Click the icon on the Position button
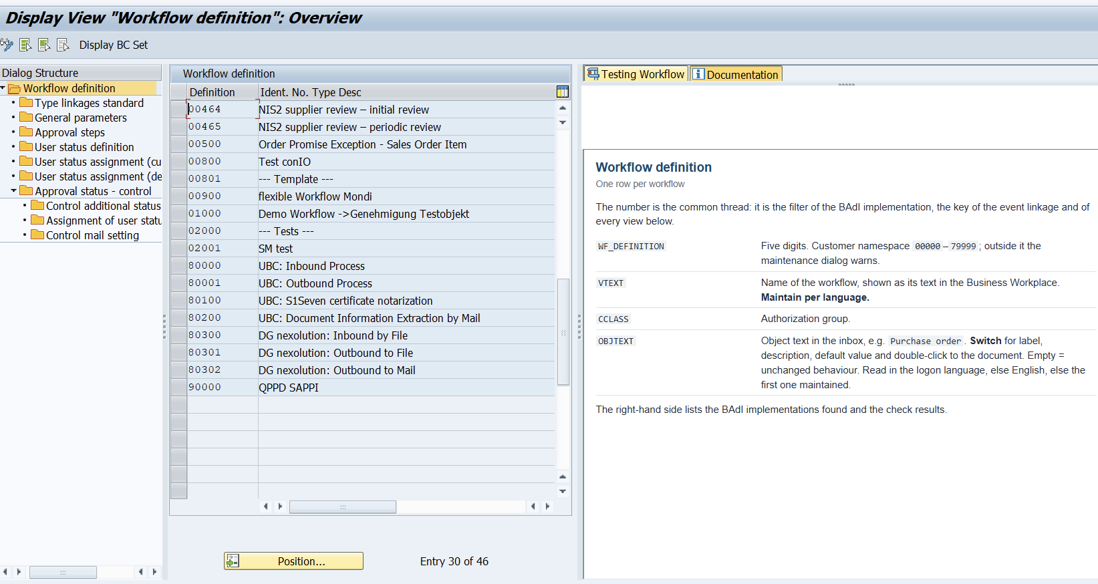Viewport: 1098px width, 584px height. tap(233, 561)
